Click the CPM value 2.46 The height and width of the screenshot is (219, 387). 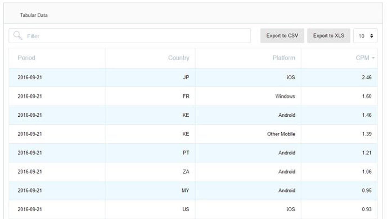click(367, 77)
